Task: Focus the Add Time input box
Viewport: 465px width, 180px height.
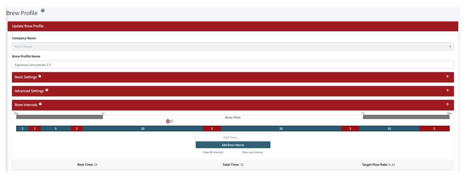Action: point(233,137)
